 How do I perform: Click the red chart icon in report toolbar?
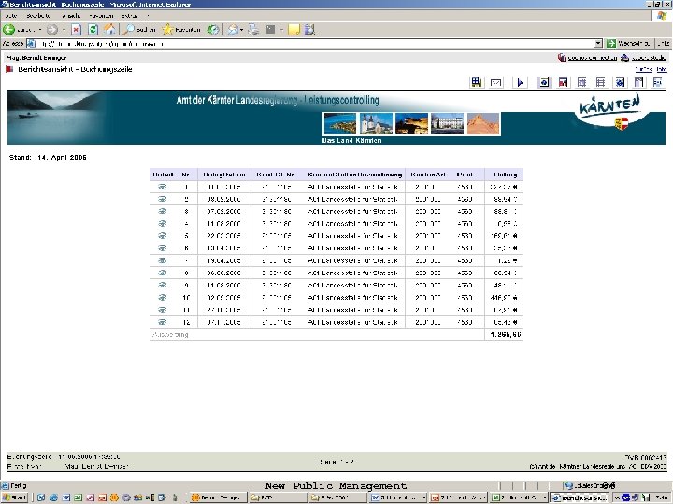tap(563, 82)
